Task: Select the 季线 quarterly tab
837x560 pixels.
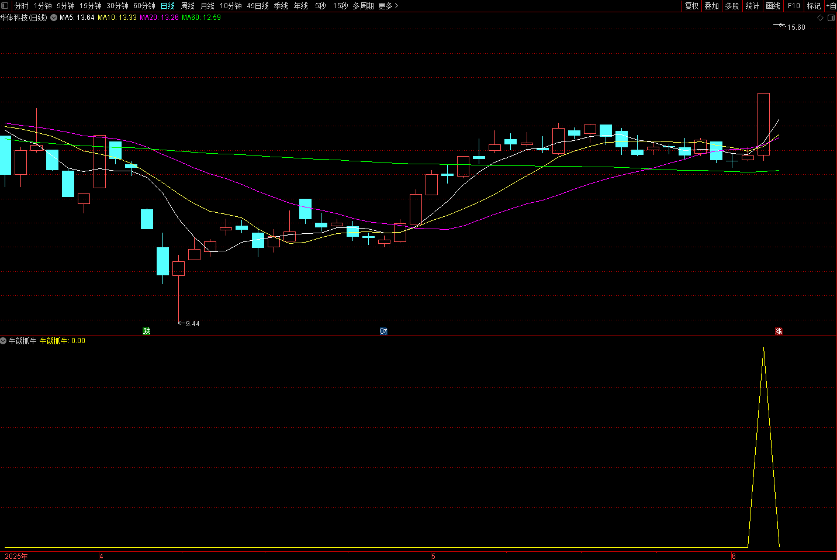Action: tap(281, 6)
